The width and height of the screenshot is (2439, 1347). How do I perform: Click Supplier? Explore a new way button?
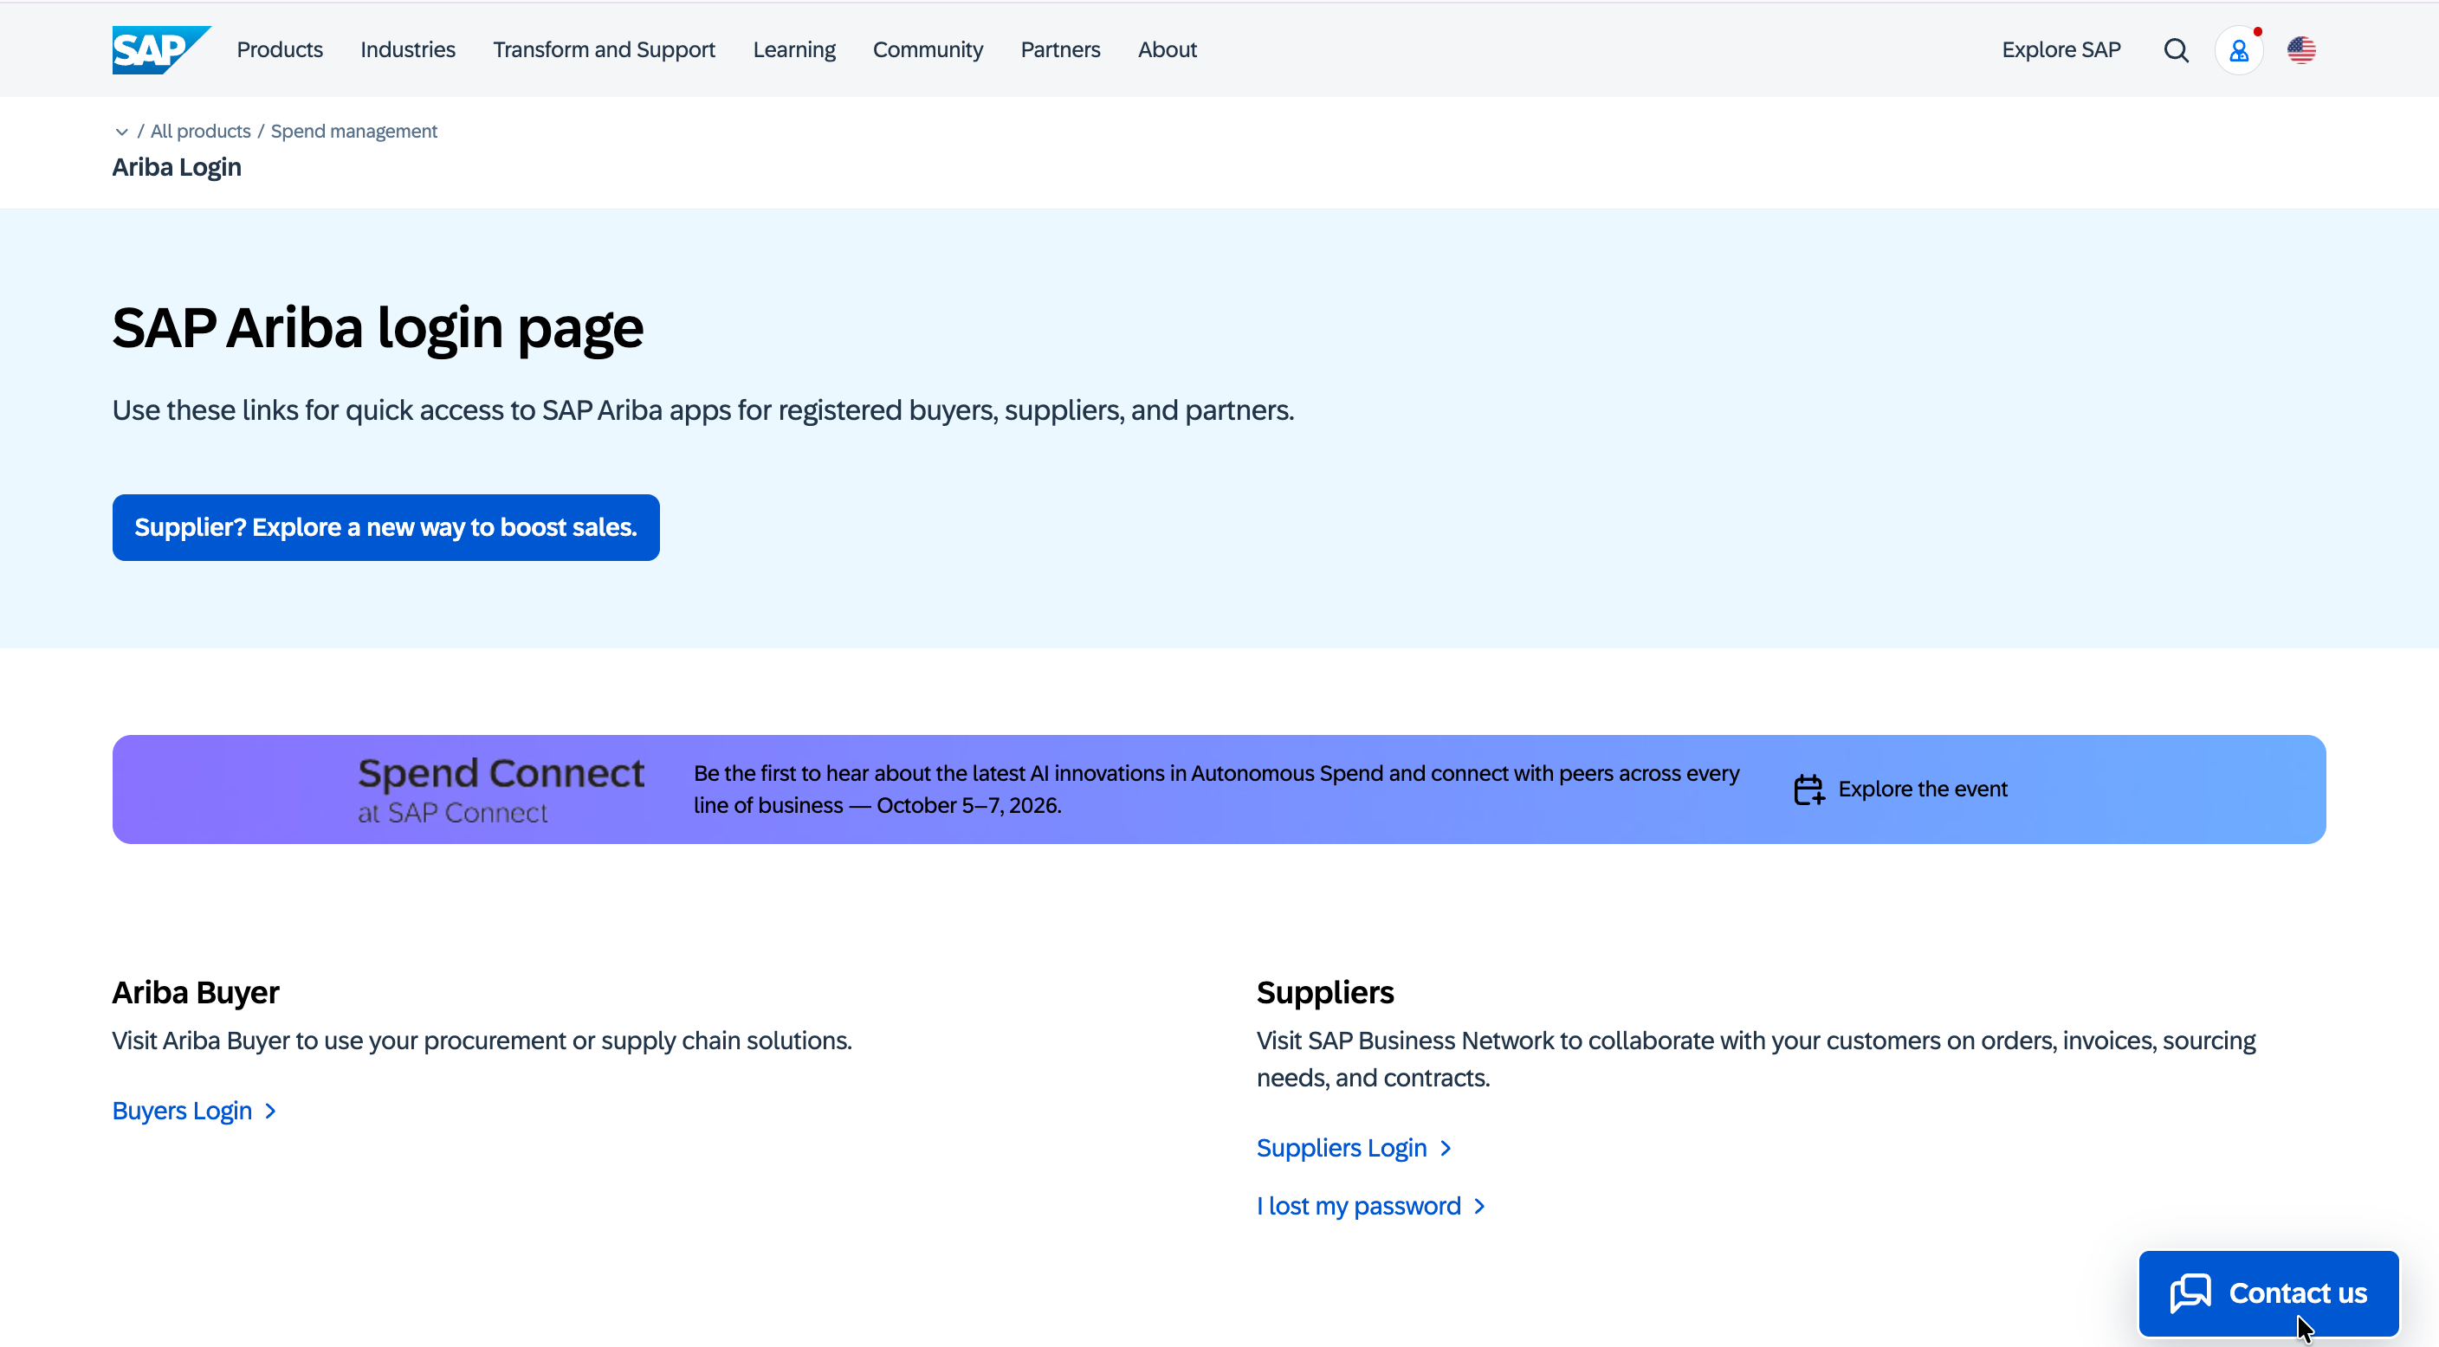(x=385, y=527)
